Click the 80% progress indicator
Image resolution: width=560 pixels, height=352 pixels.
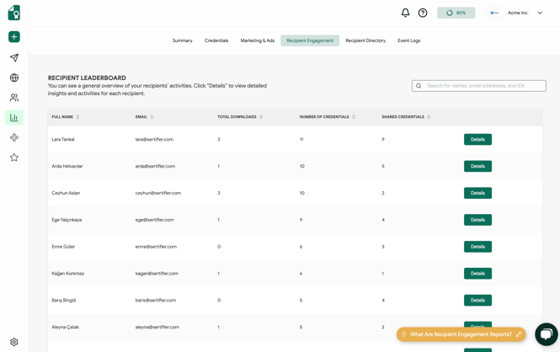tap(456, 13)
